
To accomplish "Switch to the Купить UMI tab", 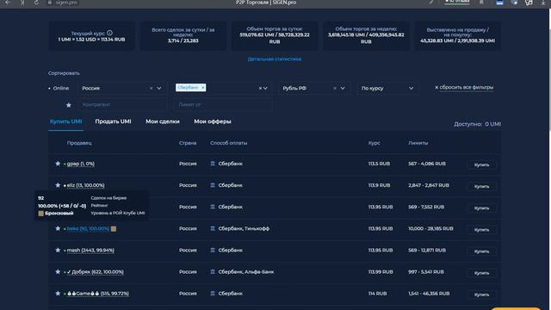I will pos(65,121).
